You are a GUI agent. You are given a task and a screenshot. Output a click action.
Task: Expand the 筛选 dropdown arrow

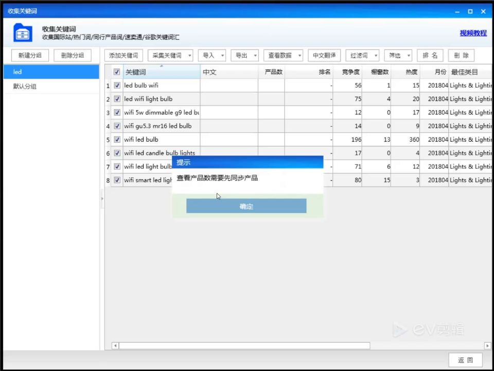(409, 56)
